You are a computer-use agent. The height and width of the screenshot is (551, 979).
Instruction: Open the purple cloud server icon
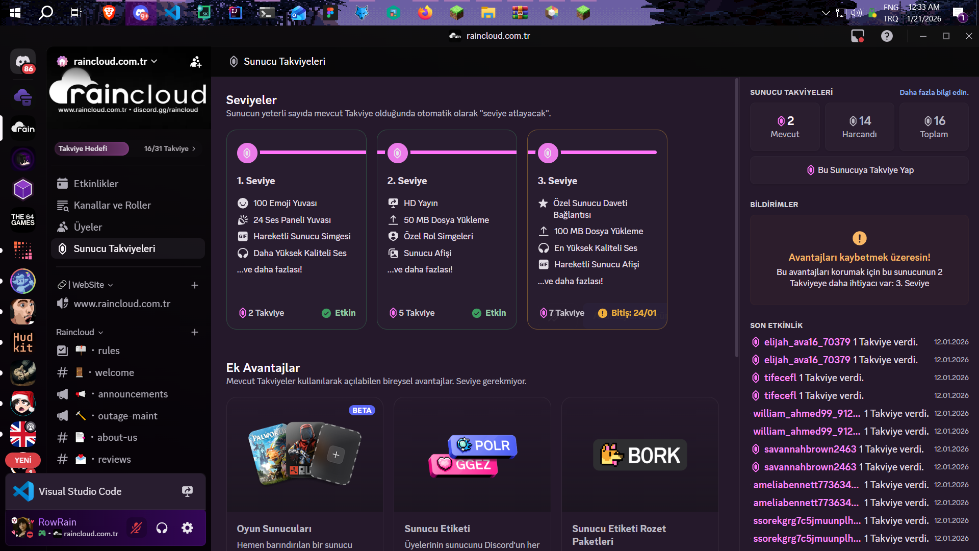[23, 97]
